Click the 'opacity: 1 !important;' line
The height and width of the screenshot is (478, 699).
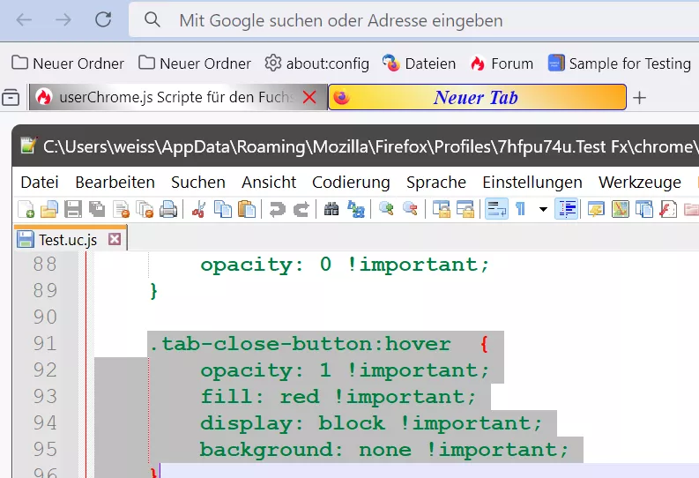tap(345, 370)
